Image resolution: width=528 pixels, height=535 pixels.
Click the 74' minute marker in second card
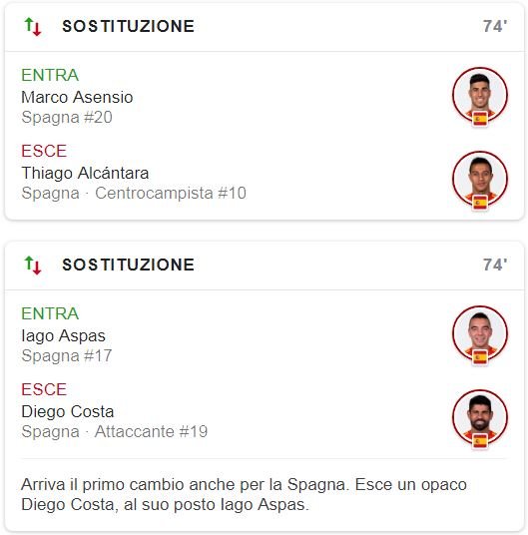click(x=495, y=265)
